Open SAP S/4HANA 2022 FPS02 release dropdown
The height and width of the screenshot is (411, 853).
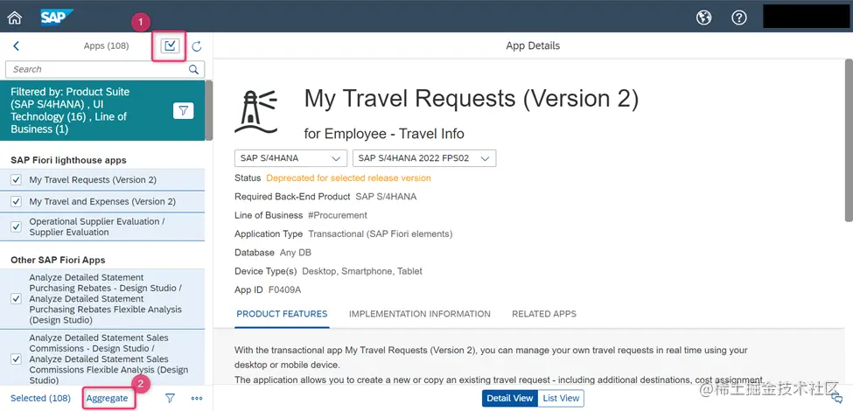click(x=424, y=158)
